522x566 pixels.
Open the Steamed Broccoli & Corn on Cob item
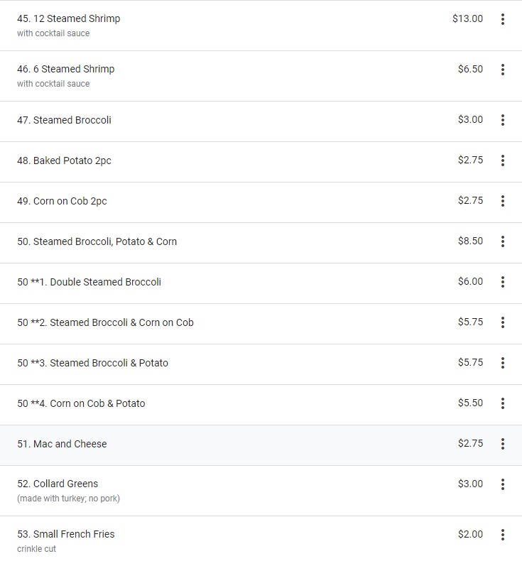[x=105, y=322]
